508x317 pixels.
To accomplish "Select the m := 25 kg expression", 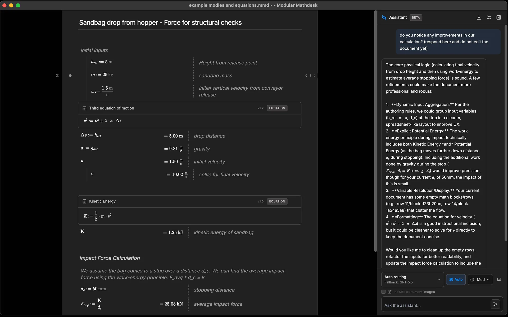I will coord(102,75).
